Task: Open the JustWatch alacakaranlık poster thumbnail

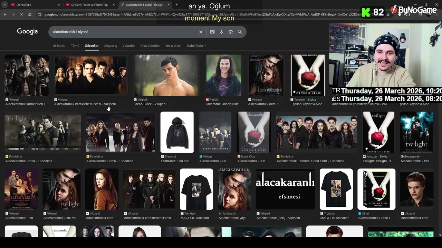Action: [x=234, y=189]
